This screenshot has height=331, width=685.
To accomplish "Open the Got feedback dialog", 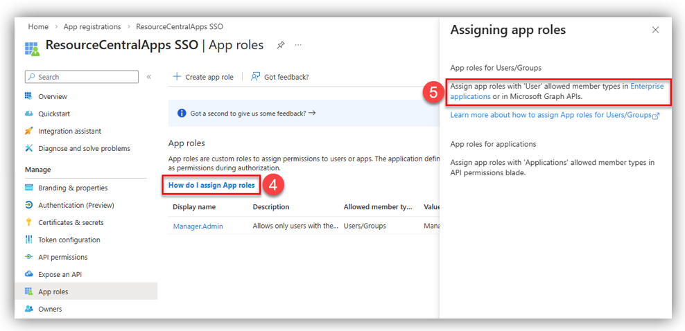I will [x=280, y=77].
